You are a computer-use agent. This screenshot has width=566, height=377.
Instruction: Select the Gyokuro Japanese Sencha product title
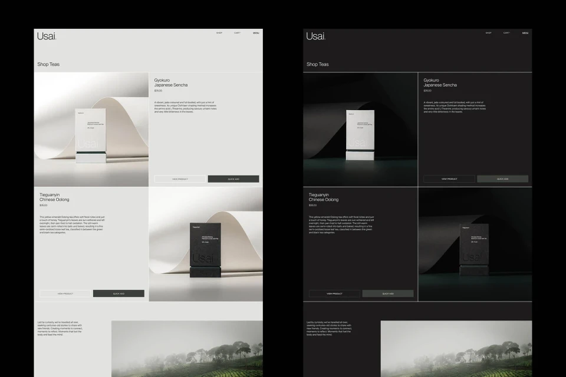pos(171,82)
